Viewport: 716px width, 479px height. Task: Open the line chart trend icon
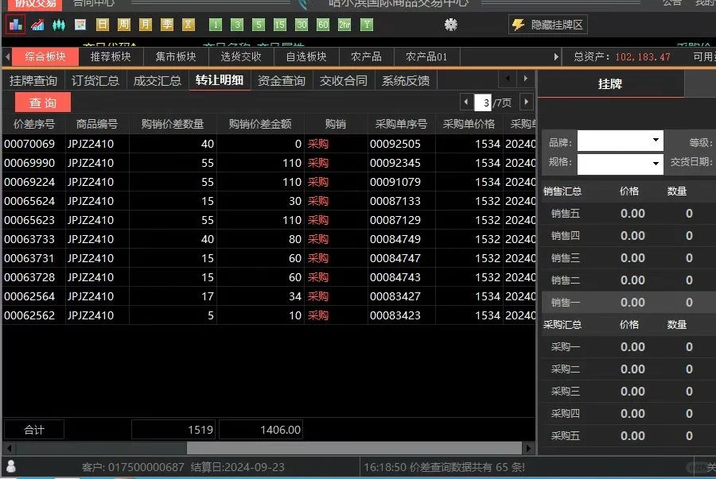point(37,25)
